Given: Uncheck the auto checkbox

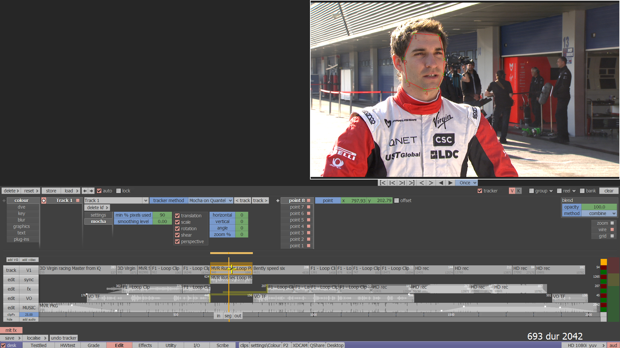Looking at the screenshot, I should coord(99,191).
